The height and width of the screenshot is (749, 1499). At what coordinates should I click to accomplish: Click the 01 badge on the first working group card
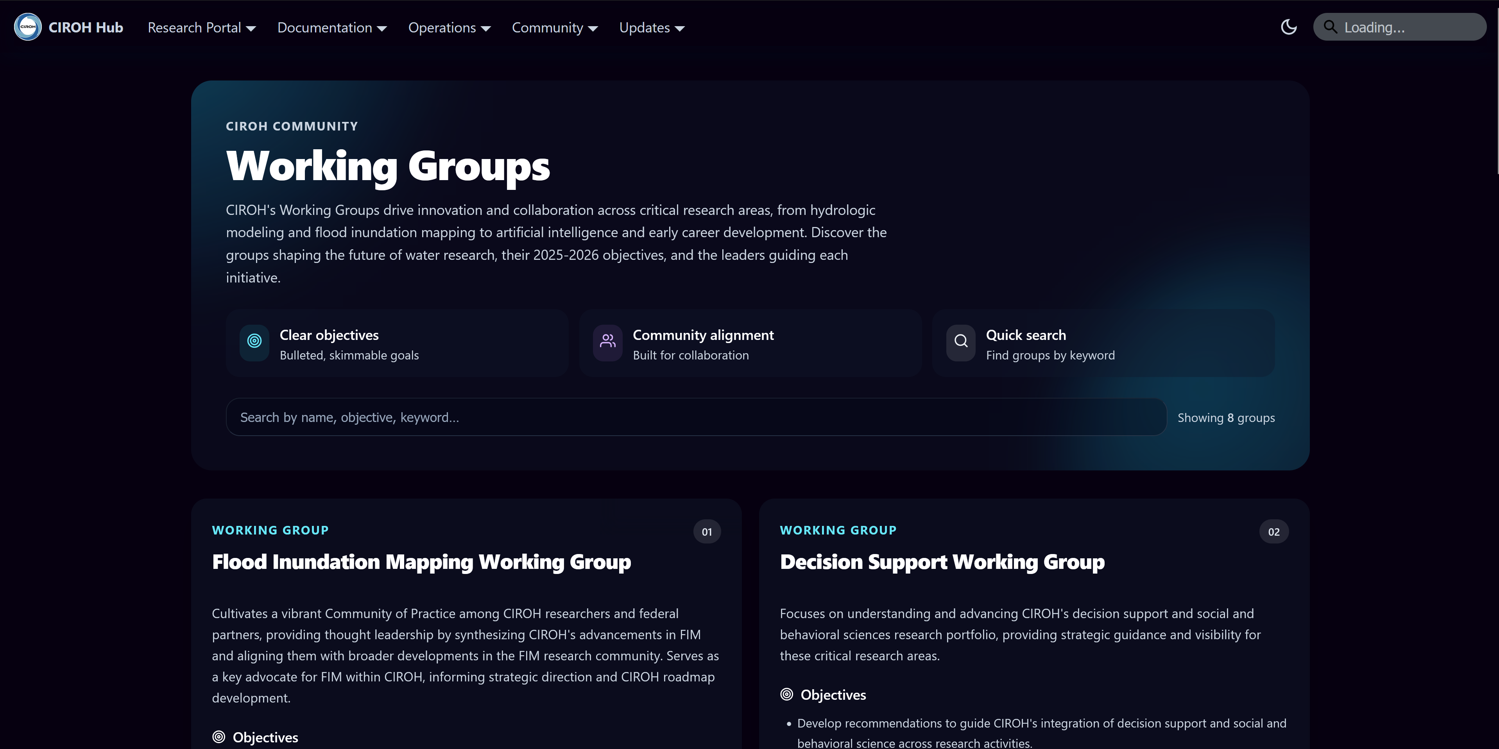pyautogui.click(x=707, y=531)
